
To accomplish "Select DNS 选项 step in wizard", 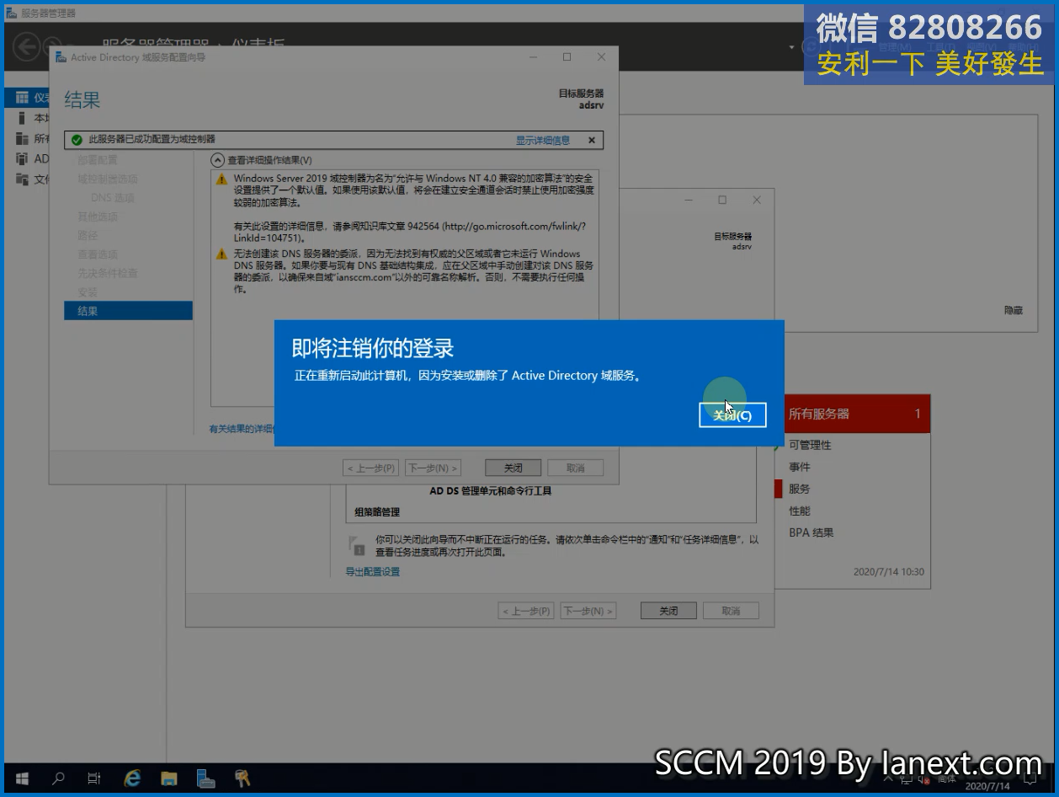I will pyautogui.click(x=112, y=198).
